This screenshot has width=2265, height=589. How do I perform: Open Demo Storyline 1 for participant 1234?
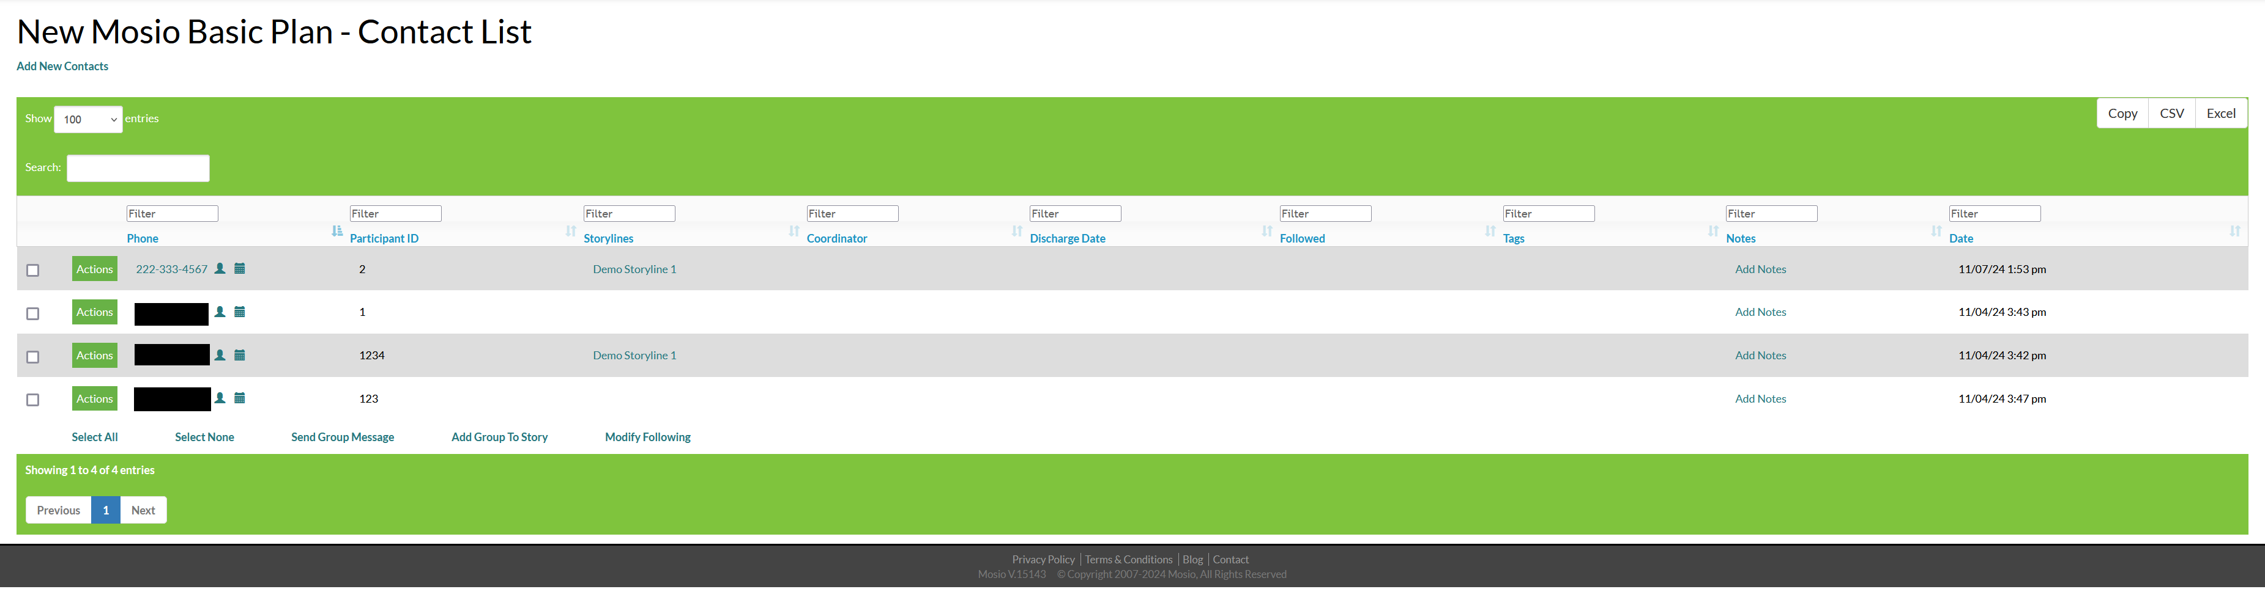(635, 356)
